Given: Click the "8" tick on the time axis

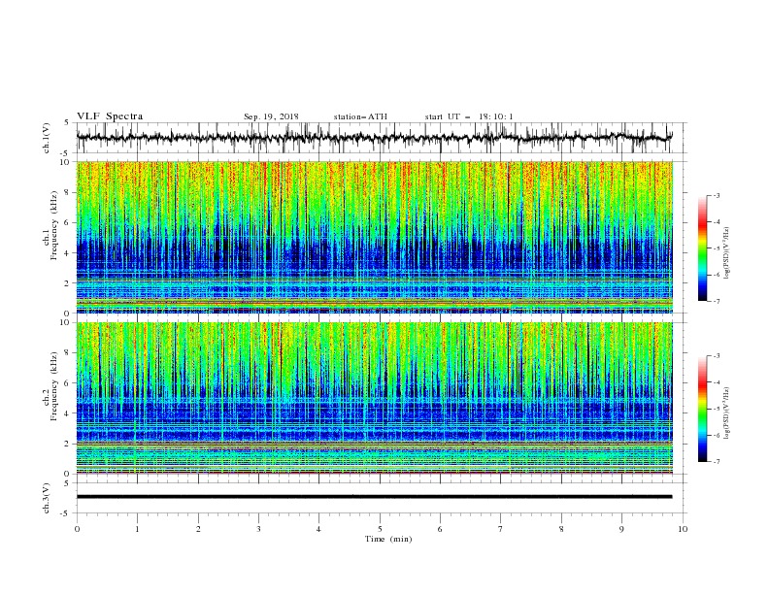Looking at the screenshot, I should 561,529.
